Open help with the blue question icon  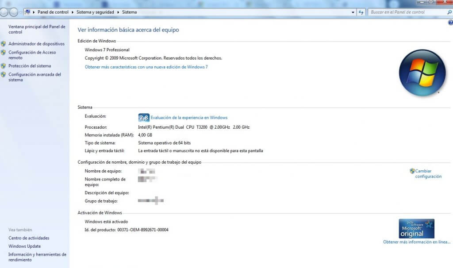click(x=450, y=23)
